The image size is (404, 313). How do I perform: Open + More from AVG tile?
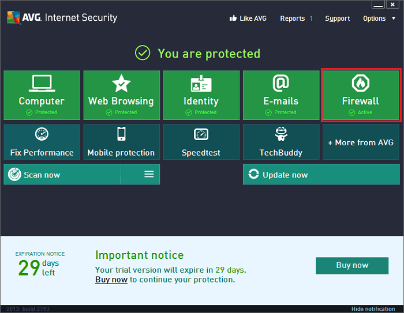pyautogui.click(x=361, y=142)
